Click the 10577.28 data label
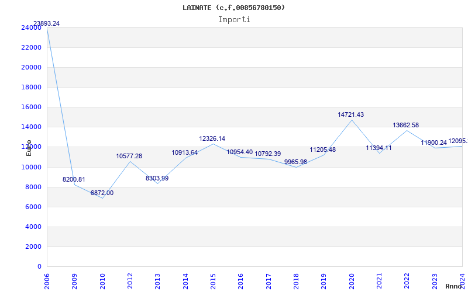Screen dimensions: 468x292 coord(129,156)
